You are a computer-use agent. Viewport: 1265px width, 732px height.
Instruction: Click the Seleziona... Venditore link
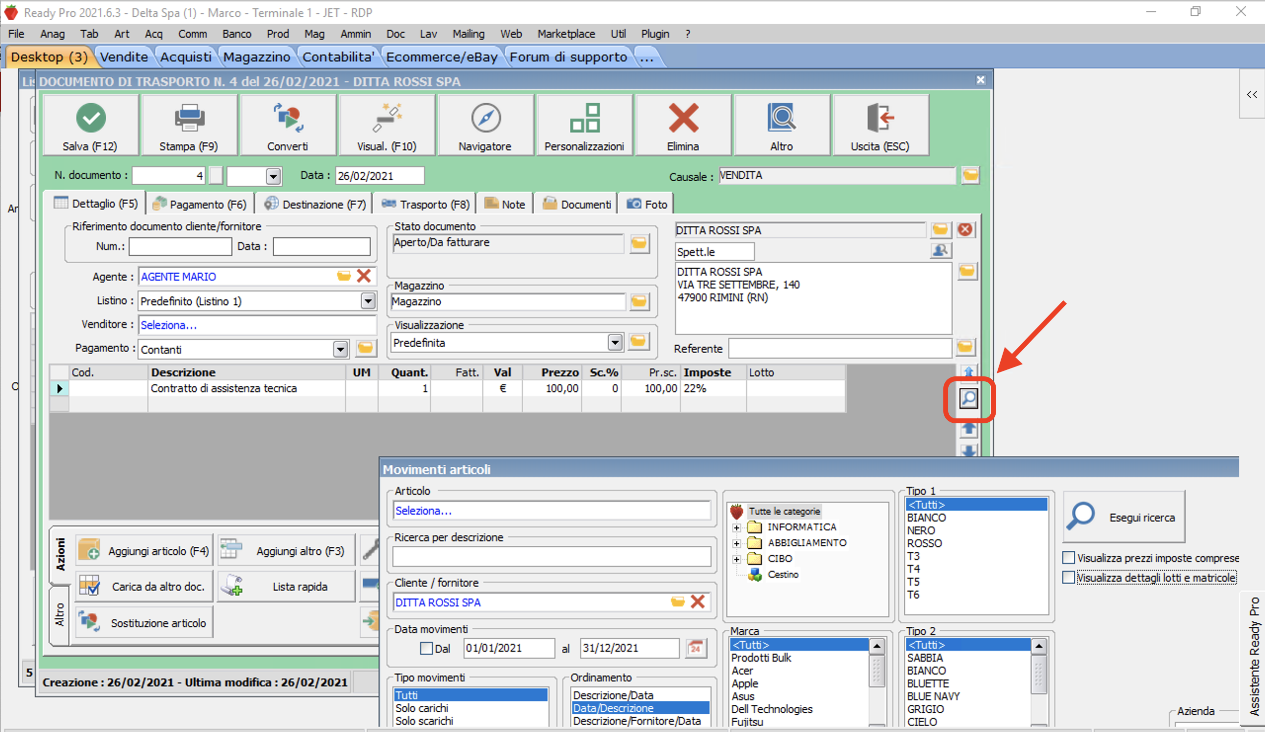coord(169,325)
